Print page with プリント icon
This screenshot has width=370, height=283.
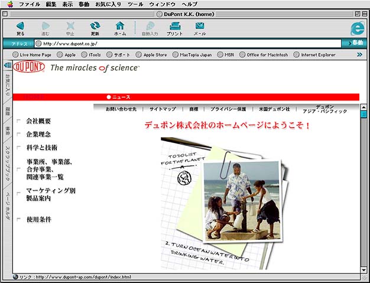[175, 26]
